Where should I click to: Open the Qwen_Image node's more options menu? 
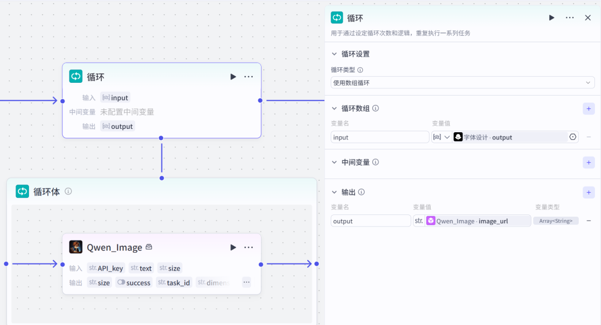[249, 247]
